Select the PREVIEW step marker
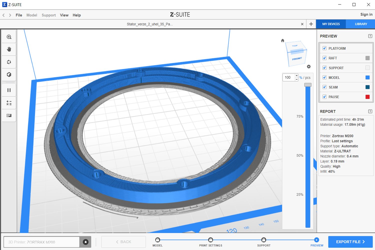This screenshot has height=250, width=375. pyautogui.click(x=317, y=240)
